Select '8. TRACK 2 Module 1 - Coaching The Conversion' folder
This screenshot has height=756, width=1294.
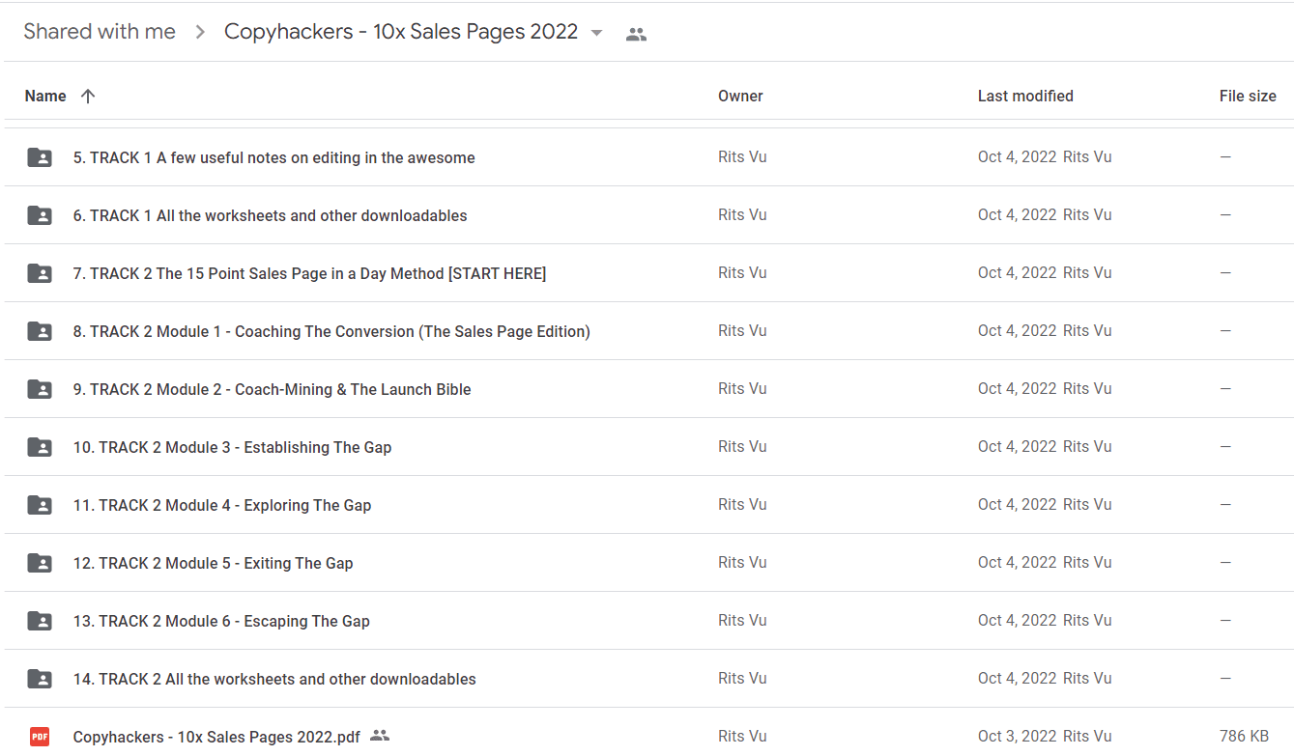pos(331,332)
